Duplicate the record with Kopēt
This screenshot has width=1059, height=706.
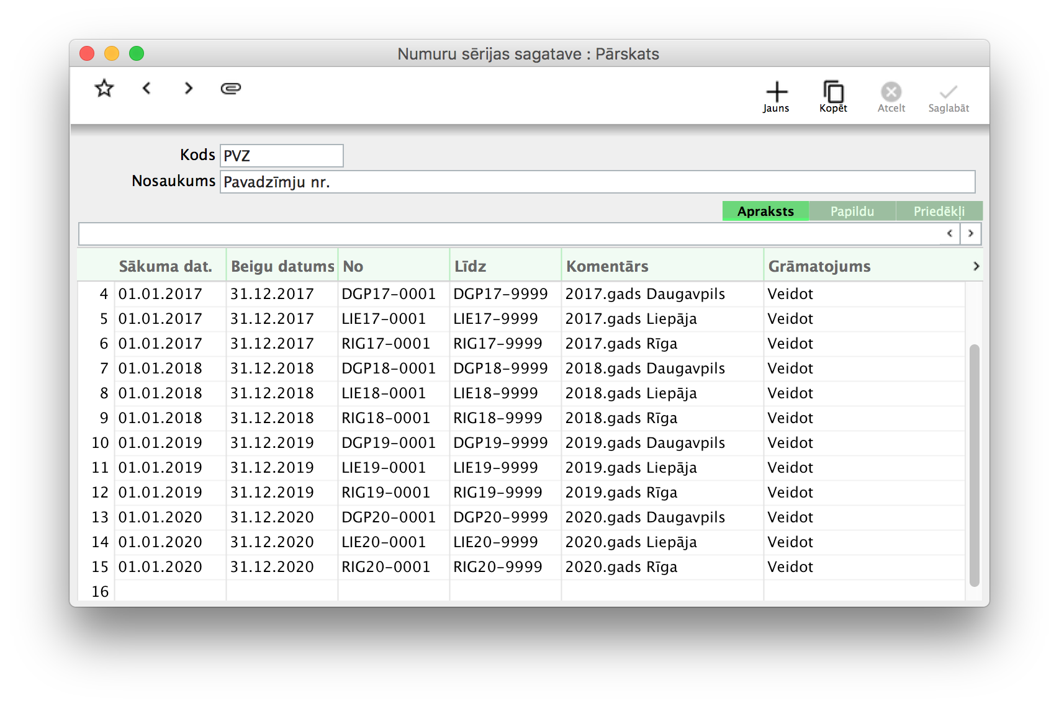tap(833, 96)
